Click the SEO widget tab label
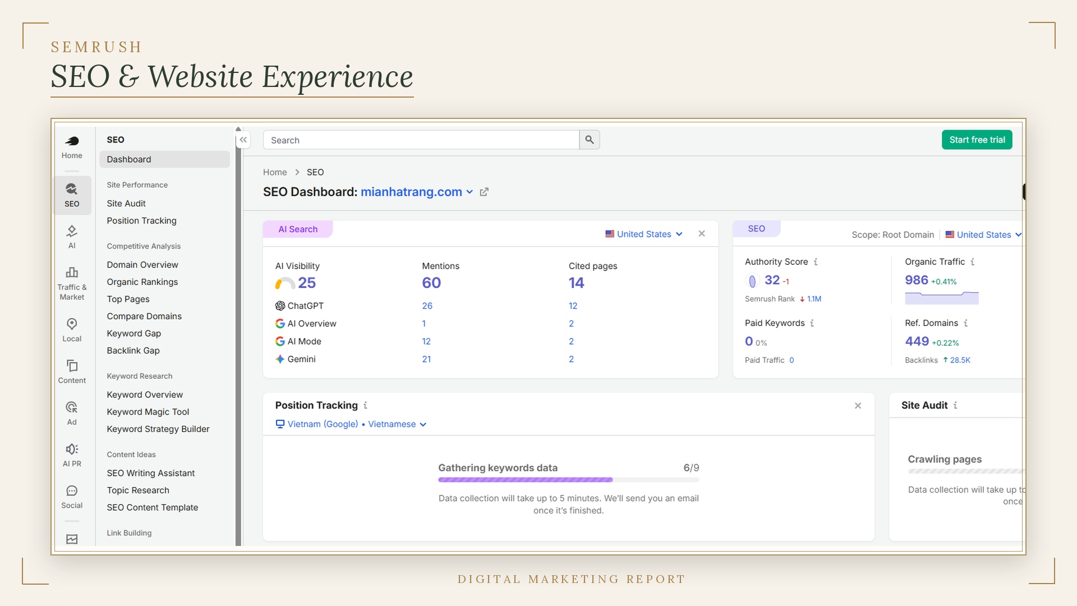This screenshot has width=1077, height=606. click(756, 228)
